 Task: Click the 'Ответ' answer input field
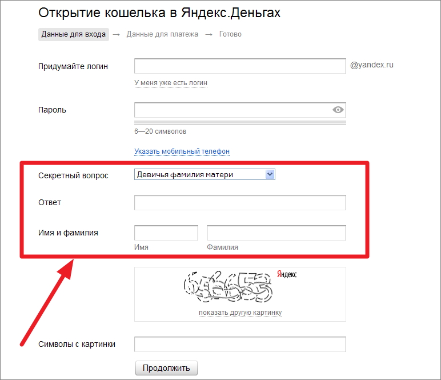tap(240, 202)
